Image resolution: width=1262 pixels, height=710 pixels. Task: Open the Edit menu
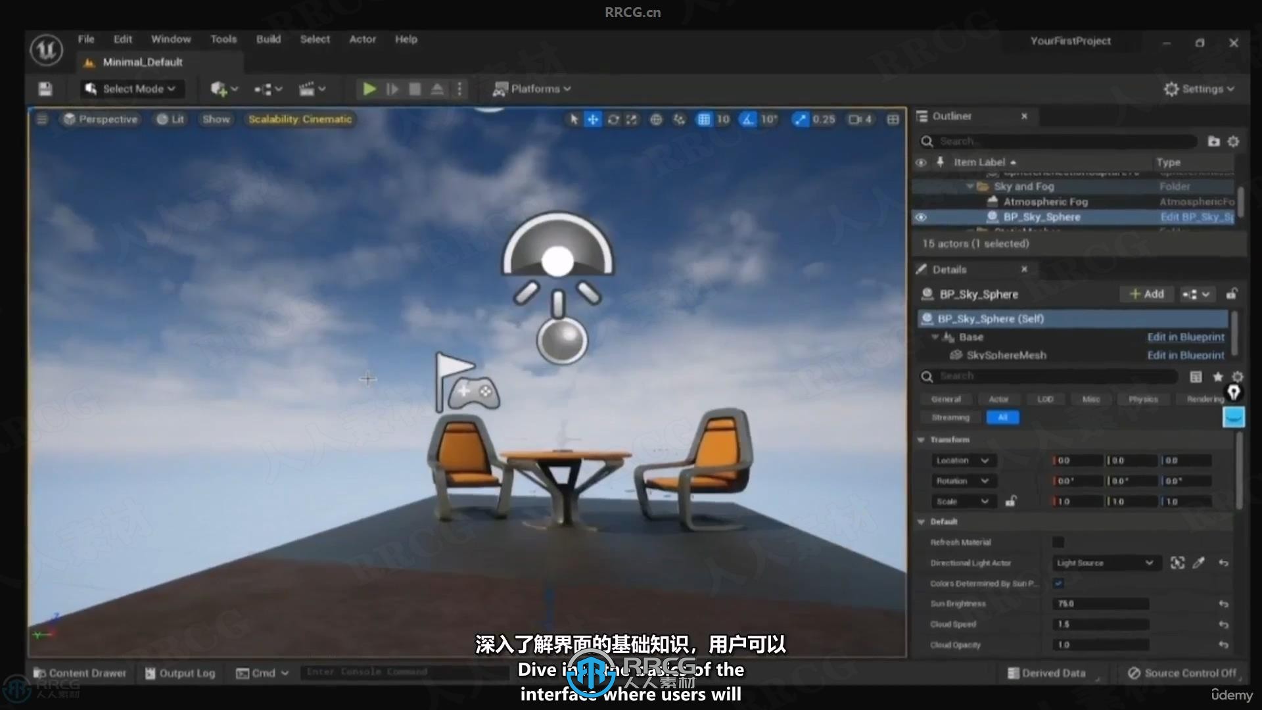tap(123, 39)
